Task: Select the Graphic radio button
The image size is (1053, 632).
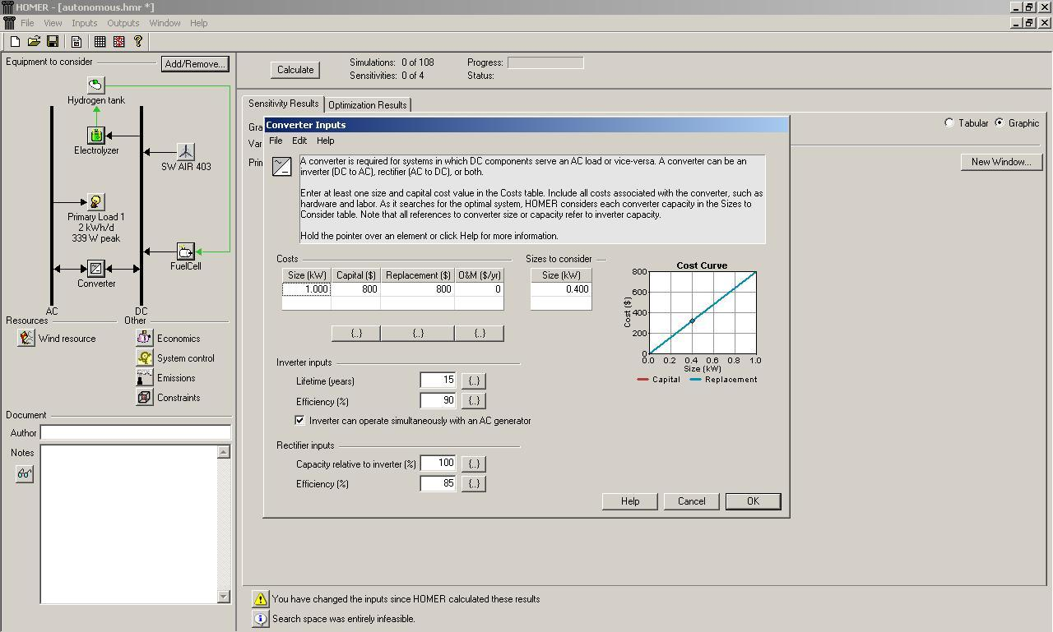Action: 1000,122
